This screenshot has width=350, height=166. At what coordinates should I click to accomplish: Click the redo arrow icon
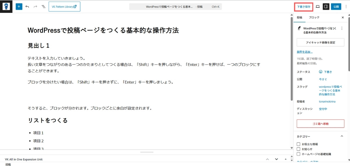coord(35,6)
